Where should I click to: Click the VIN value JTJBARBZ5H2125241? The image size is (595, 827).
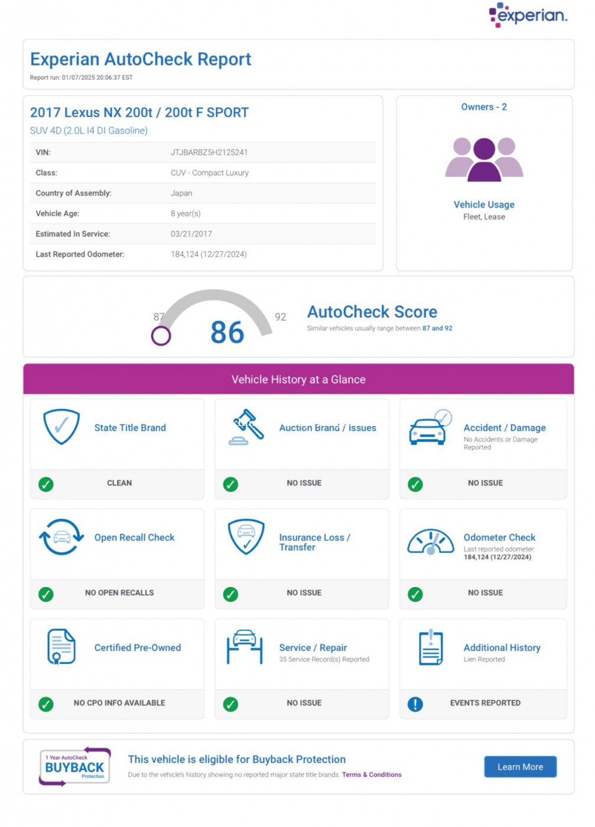pos(209,152)
